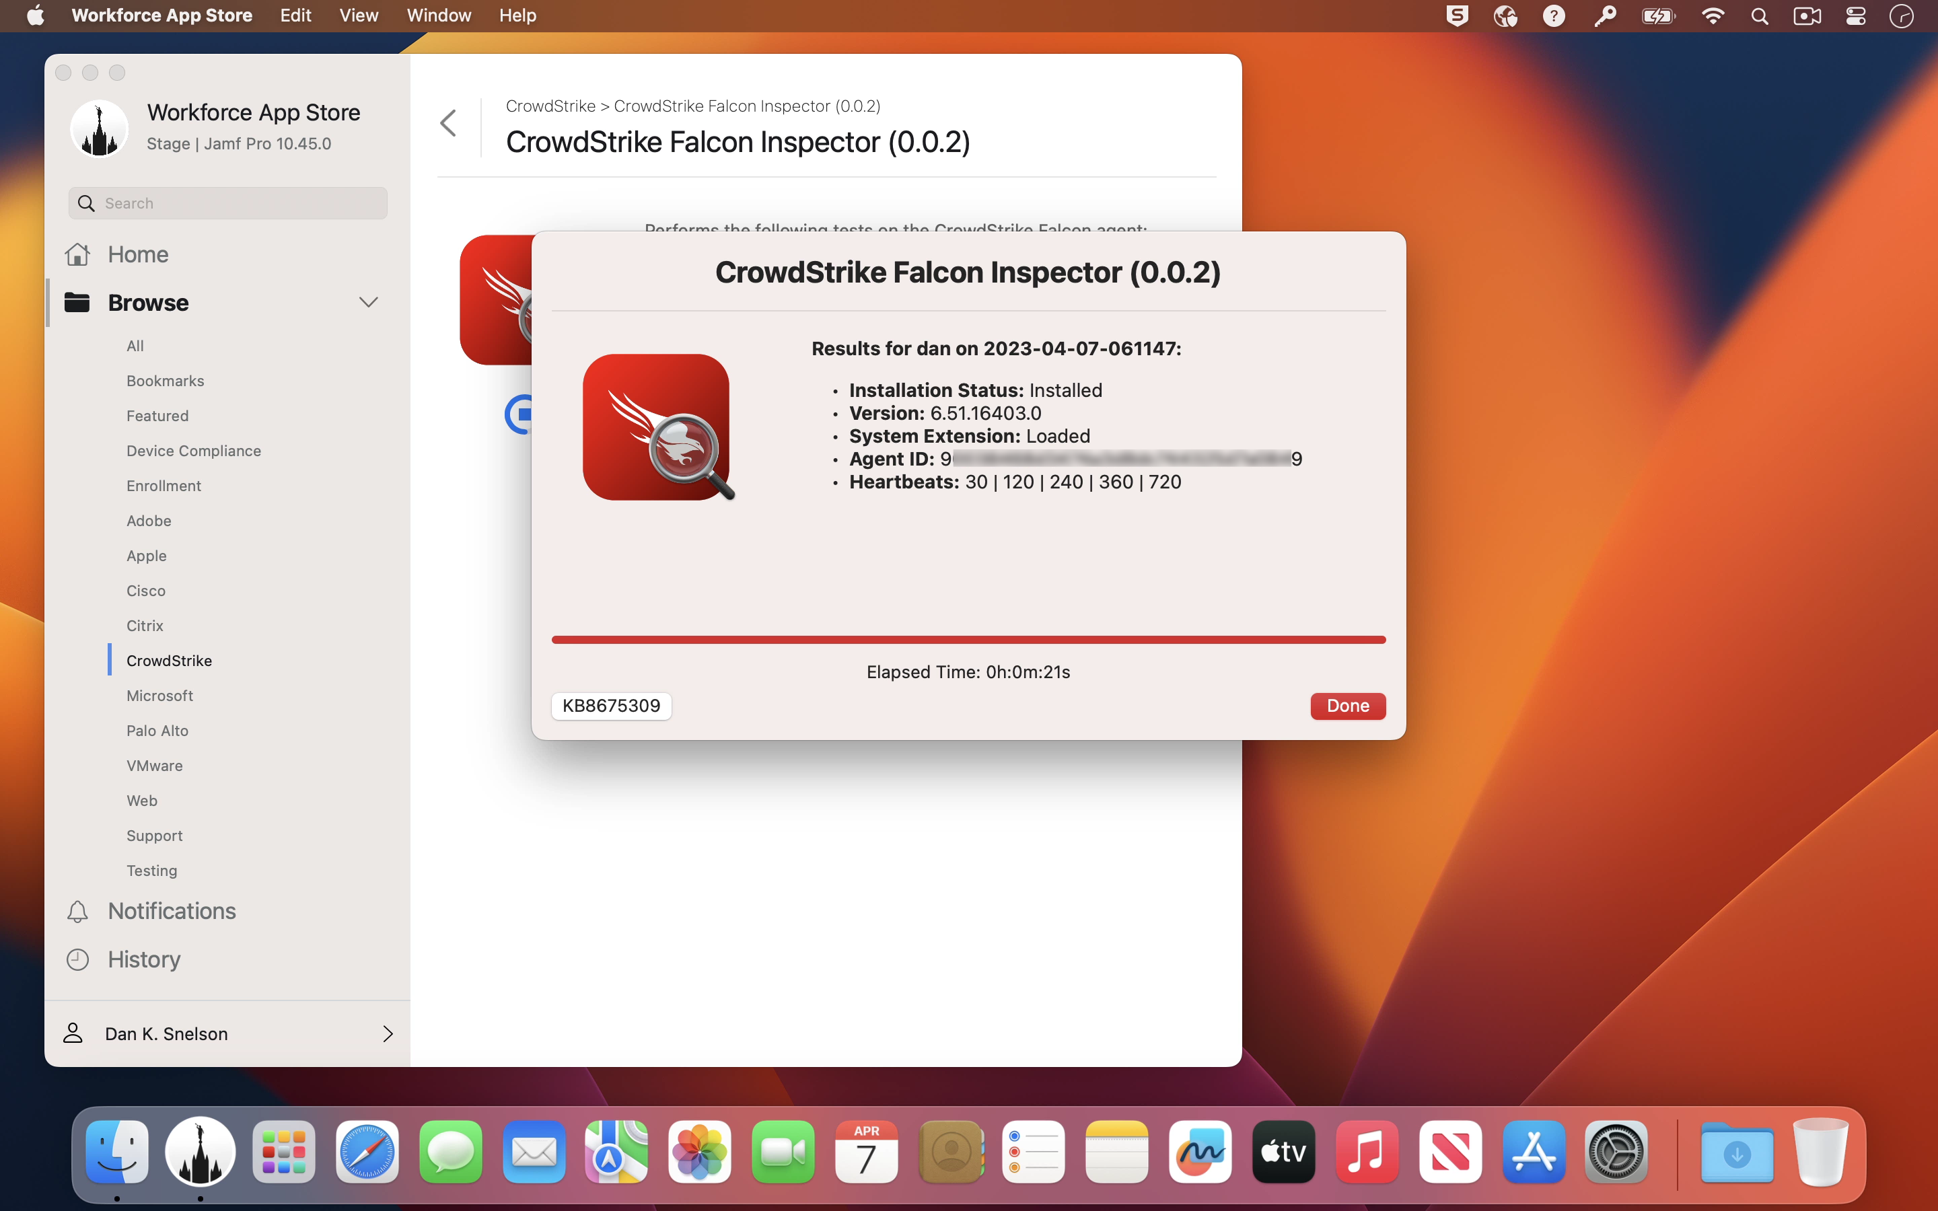1938x1211 pixels.
Task: Open Control Center from the menu bar
Action: [1855, 16]
